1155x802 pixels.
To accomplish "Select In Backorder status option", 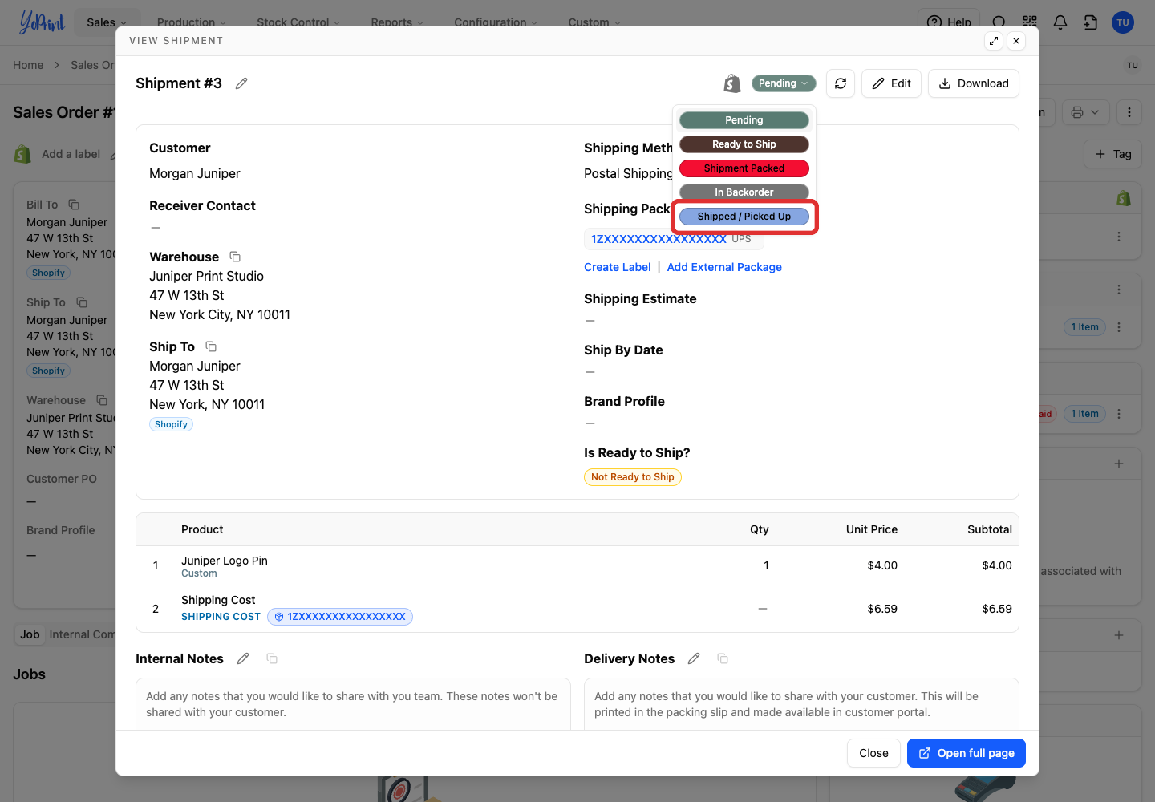I will point(744,192).
